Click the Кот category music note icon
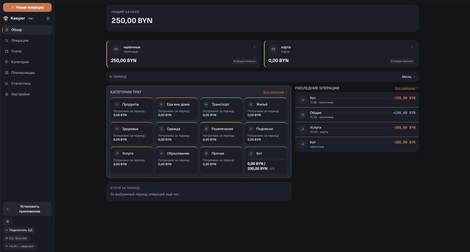This screenshot has width=470, height=252. (251, 153)
